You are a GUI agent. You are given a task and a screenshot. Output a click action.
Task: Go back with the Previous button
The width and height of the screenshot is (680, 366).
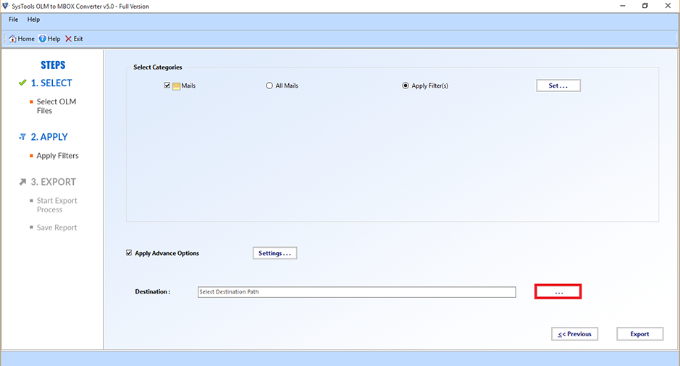pos(574,334)
